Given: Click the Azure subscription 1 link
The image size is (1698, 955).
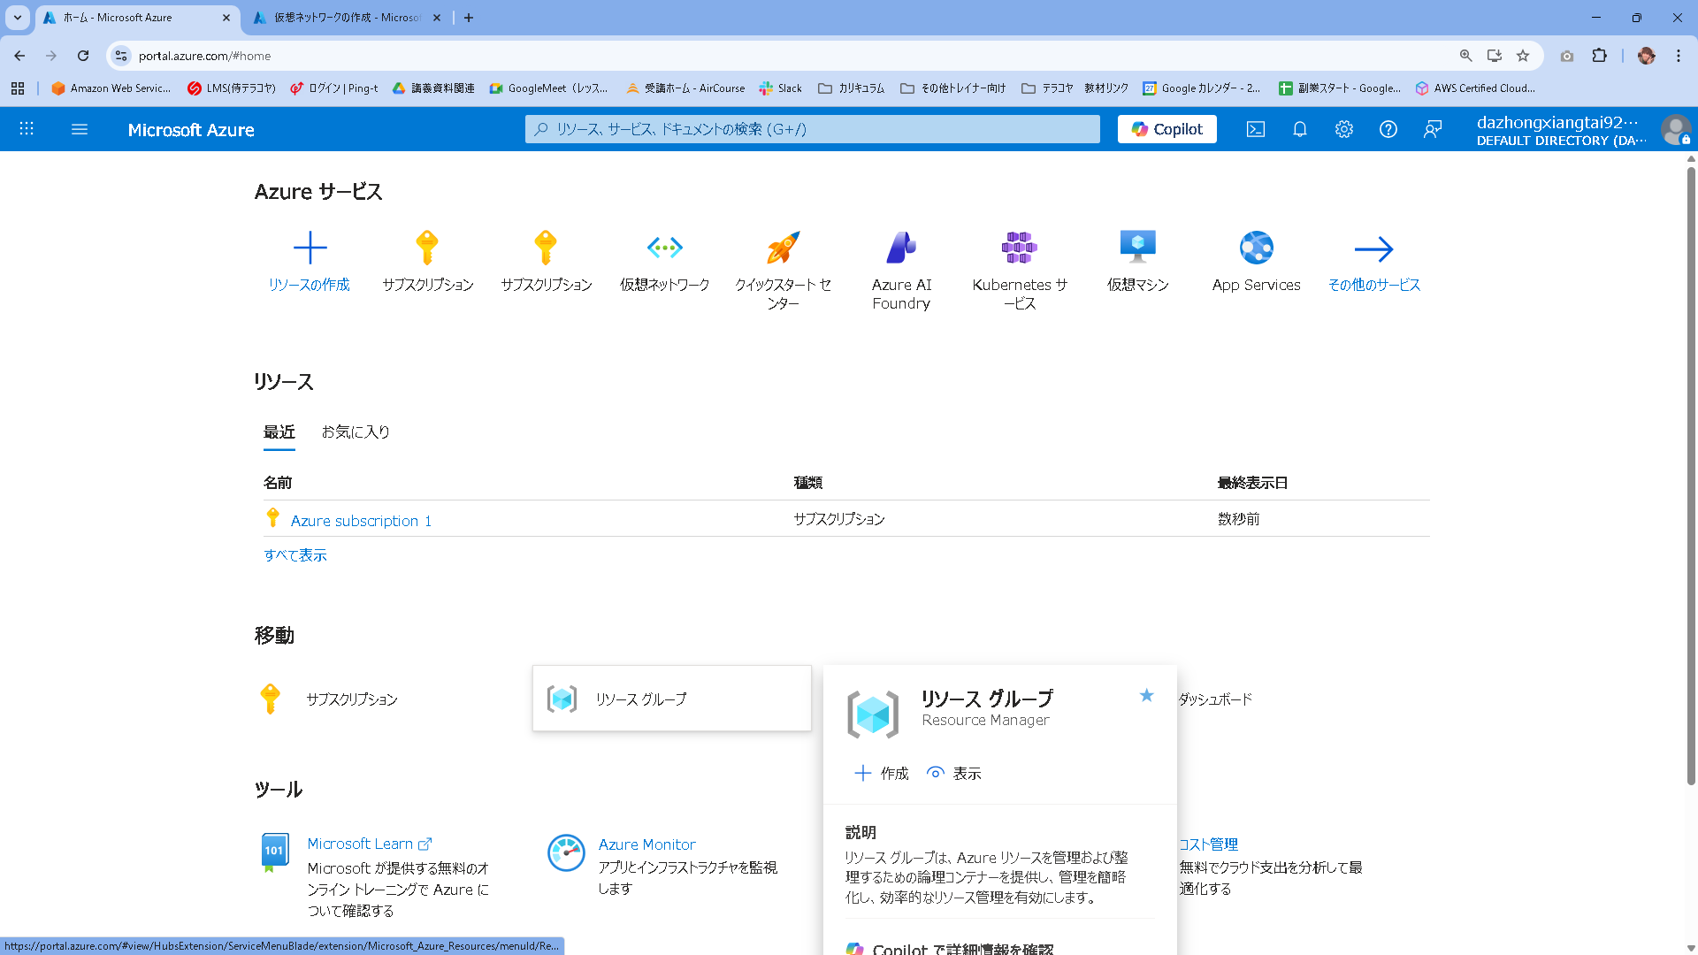Looking at the screenshot, I should tap(361, 521).
